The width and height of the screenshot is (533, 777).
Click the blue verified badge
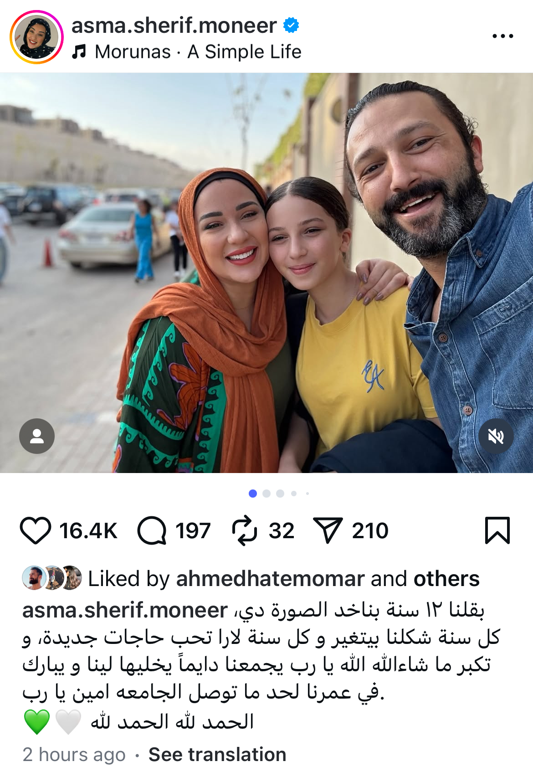click(291, 25)
